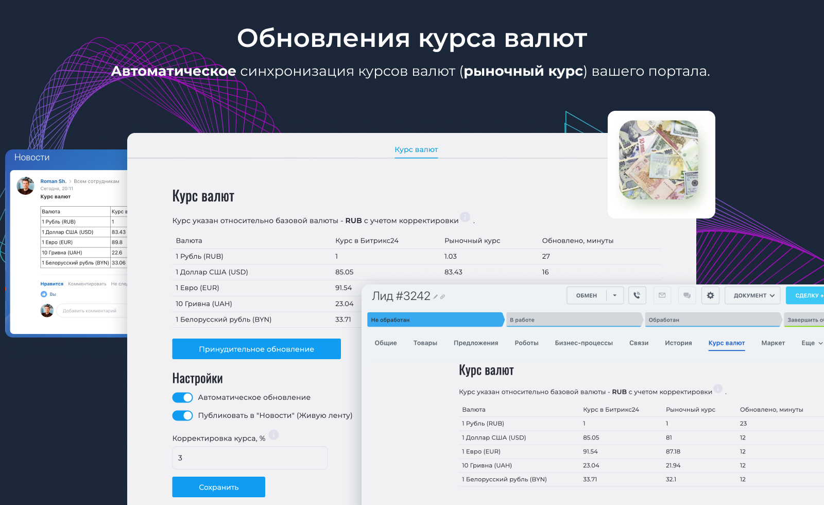Click the pencil edit icon beside Лид #3242
Image resolution: width=824 pixels, height=505 pixels.
(436, 297)
